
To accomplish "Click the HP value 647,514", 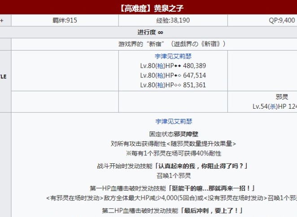I will coord(194,75).
